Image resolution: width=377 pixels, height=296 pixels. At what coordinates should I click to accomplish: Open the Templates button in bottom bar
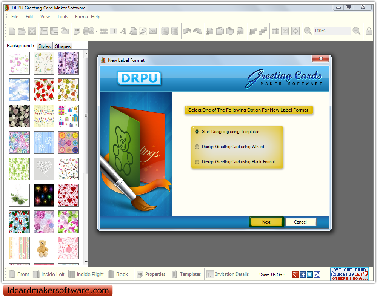pos(186,274)
